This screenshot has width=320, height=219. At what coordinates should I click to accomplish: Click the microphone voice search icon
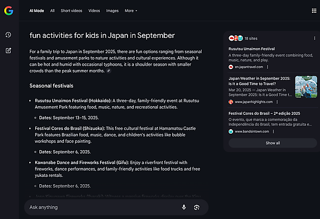tap(184, 207)
